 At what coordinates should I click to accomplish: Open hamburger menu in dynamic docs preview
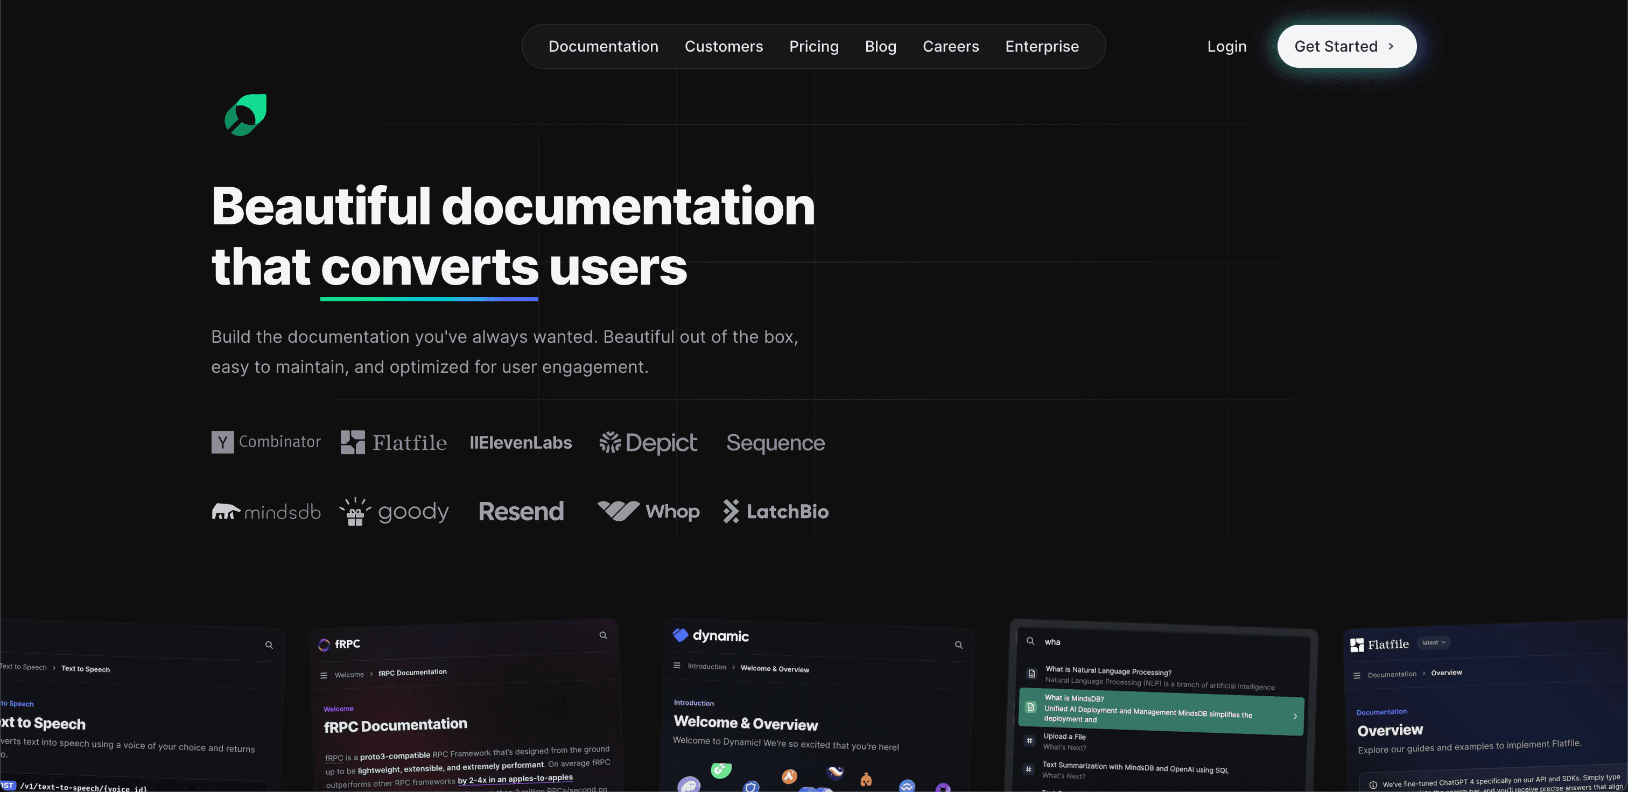677,666
